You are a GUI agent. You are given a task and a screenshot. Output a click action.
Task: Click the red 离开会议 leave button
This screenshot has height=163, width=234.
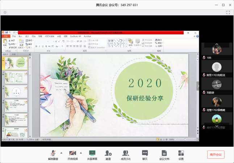coord(216,154)
